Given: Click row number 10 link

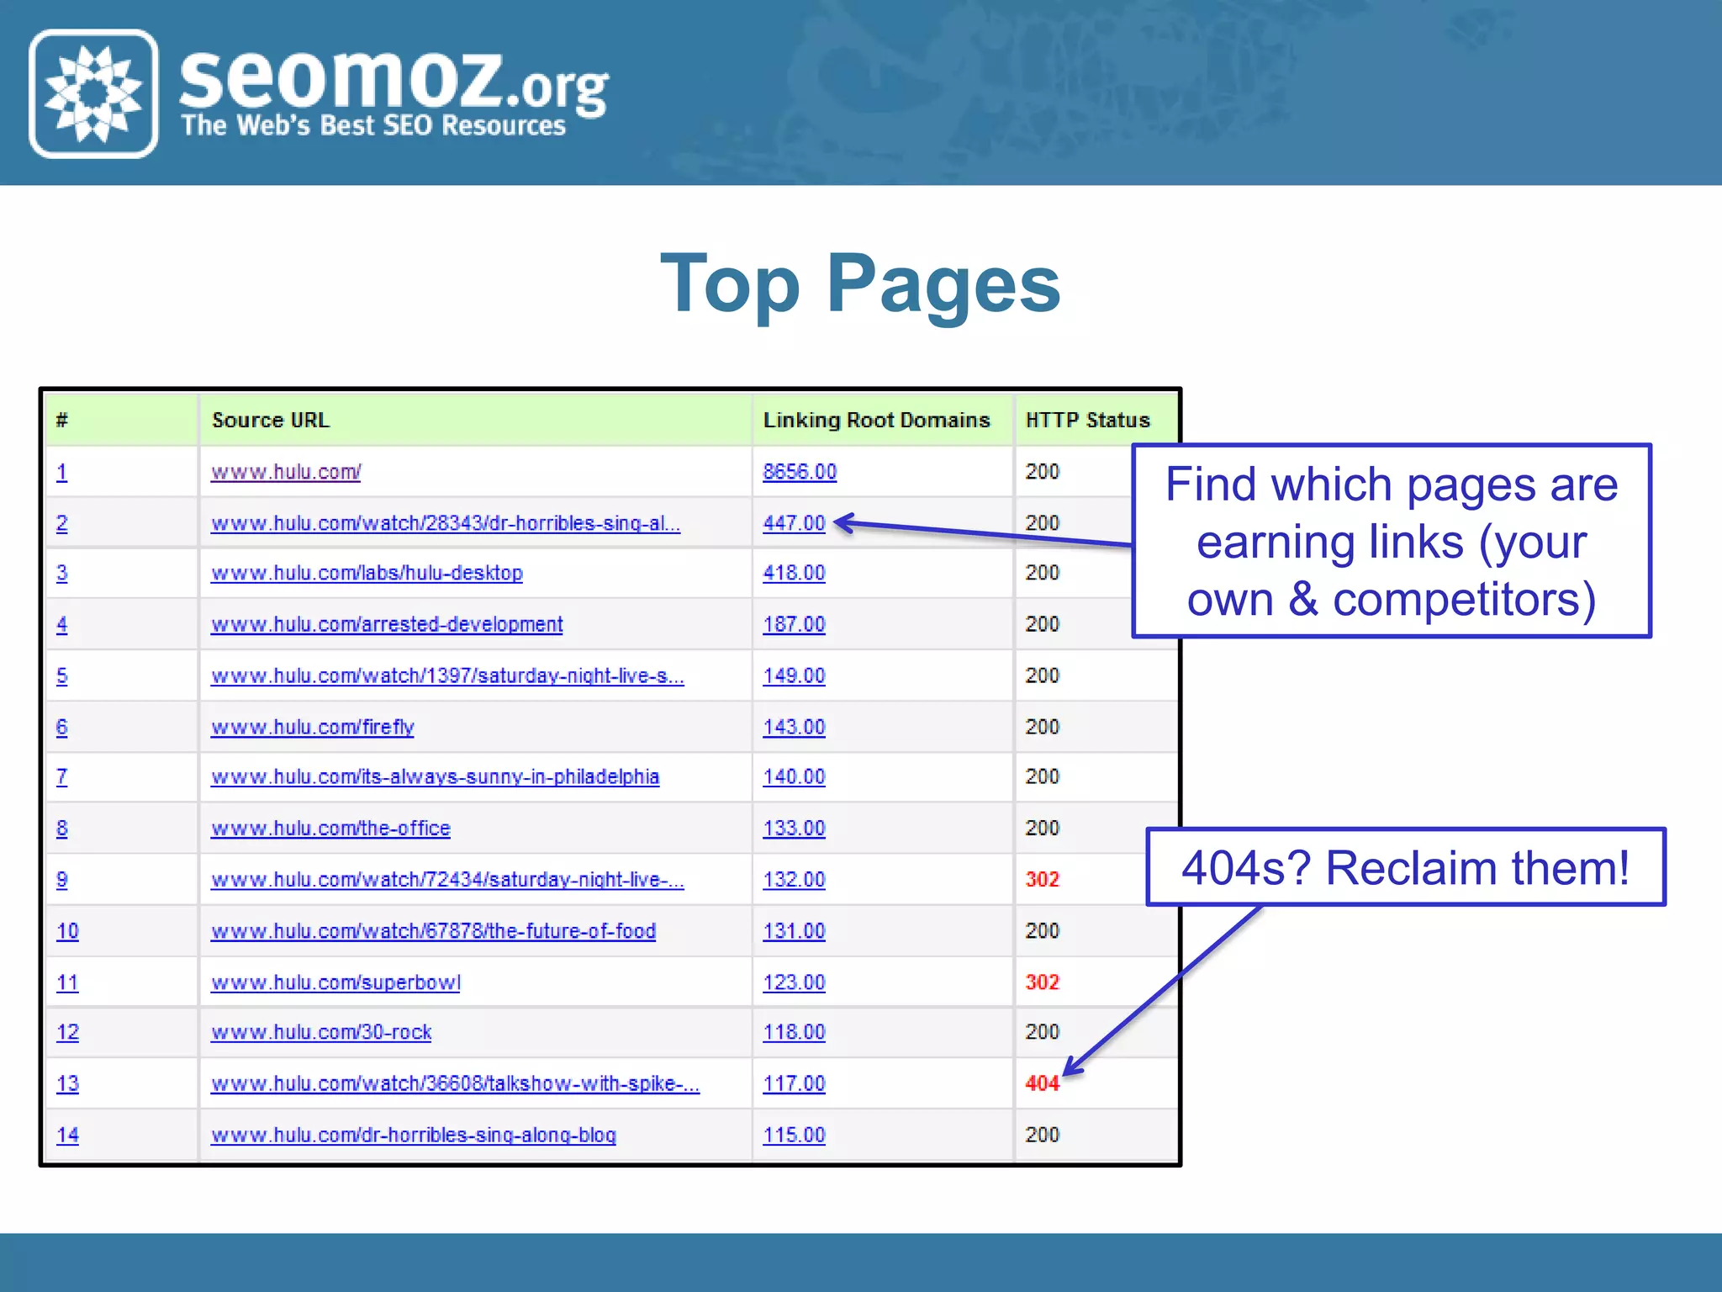Looking at the screenshot, I should point(67,931).
